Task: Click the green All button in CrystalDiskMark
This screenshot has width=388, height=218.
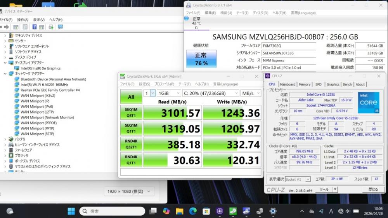Action: [x=131, y=97]
